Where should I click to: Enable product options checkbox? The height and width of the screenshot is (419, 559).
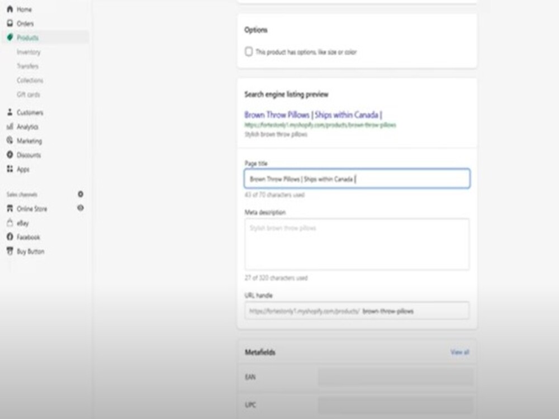pos(248,52)
